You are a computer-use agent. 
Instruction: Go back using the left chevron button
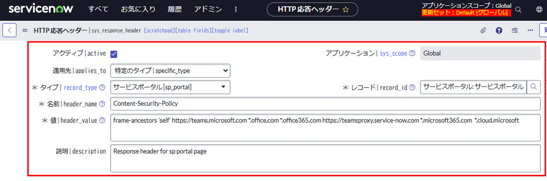[x=9, y=30]
